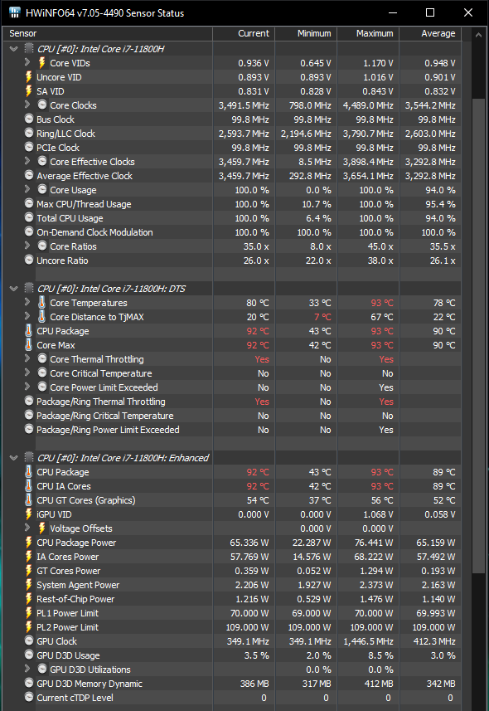
Task: Click the clock icon beside Bus Clock
Action: (29, 119)
